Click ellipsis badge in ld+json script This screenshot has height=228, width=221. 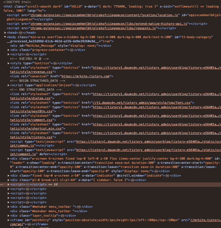tap(77, 85)
